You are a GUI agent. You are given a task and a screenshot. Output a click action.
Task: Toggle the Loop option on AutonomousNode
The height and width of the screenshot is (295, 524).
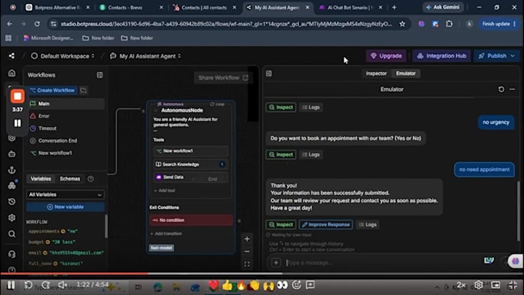coord(217,104)
